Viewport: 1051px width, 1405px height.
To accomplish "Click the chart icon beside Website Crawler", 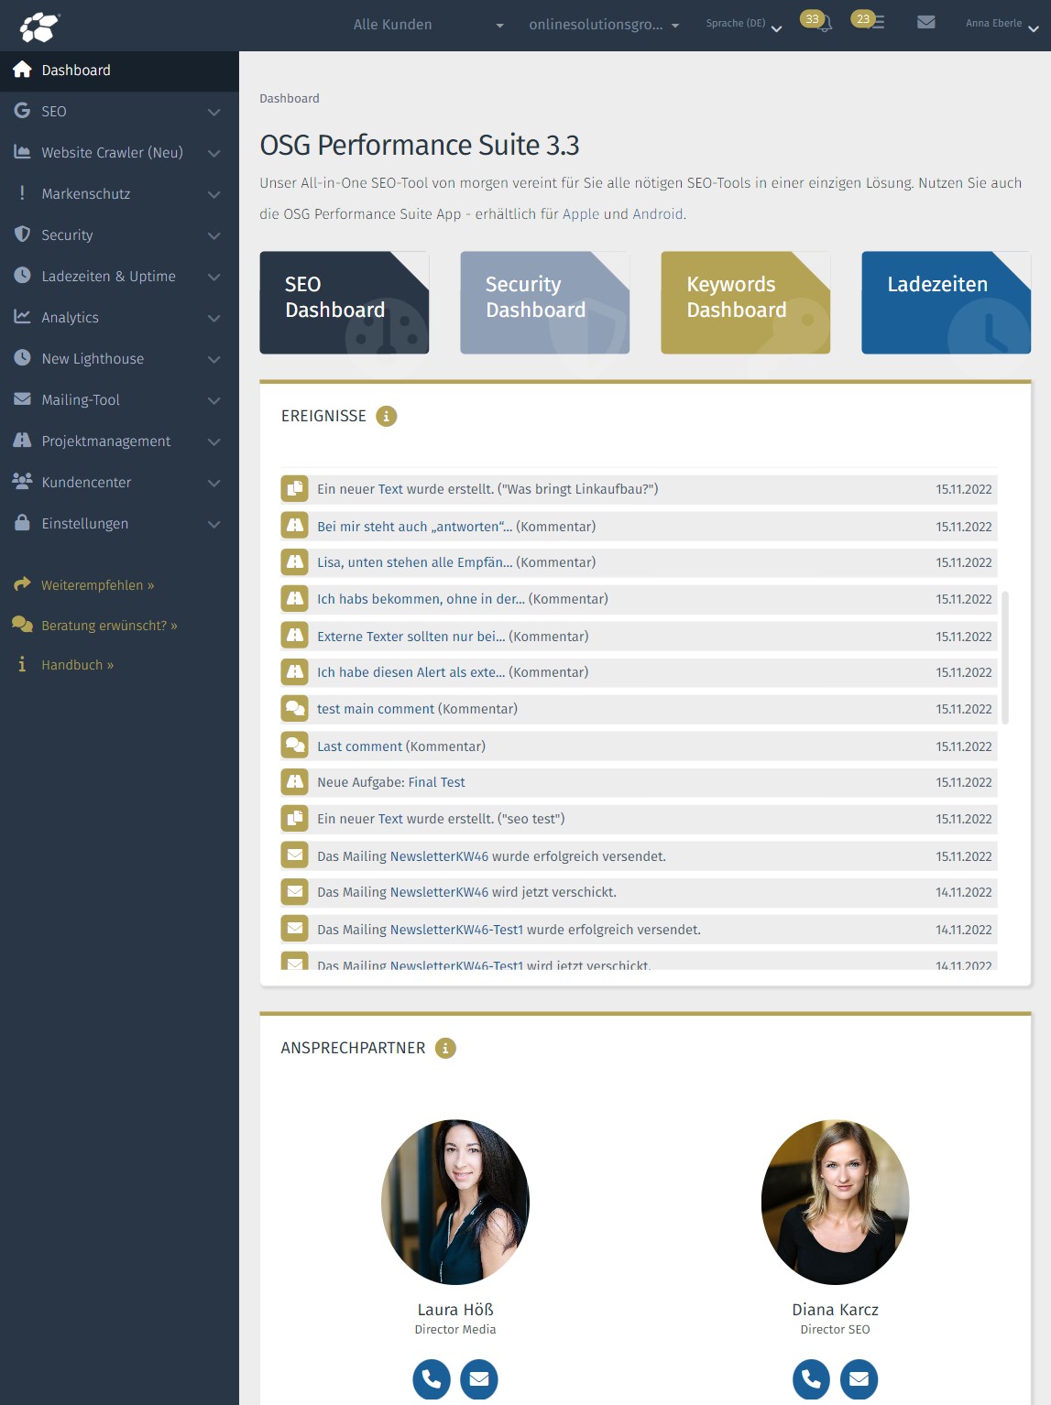I will 22,152.
